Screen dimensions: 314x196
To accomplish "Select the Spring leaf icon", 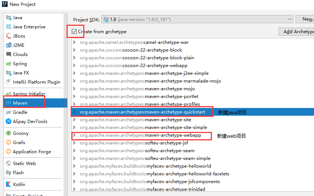I will (x=9, y=64).
